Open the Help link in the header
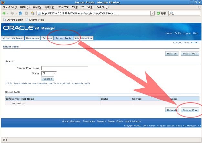Viewport: 202px width, 143px height. click(x=196, y=33)
